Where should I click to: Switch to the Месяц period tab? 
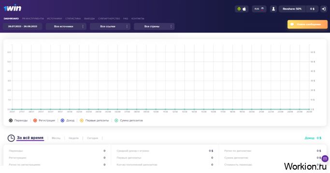56,138
